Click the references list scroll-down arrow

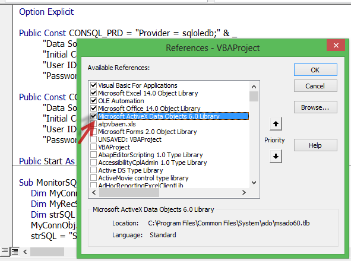[x=254, y=183]
